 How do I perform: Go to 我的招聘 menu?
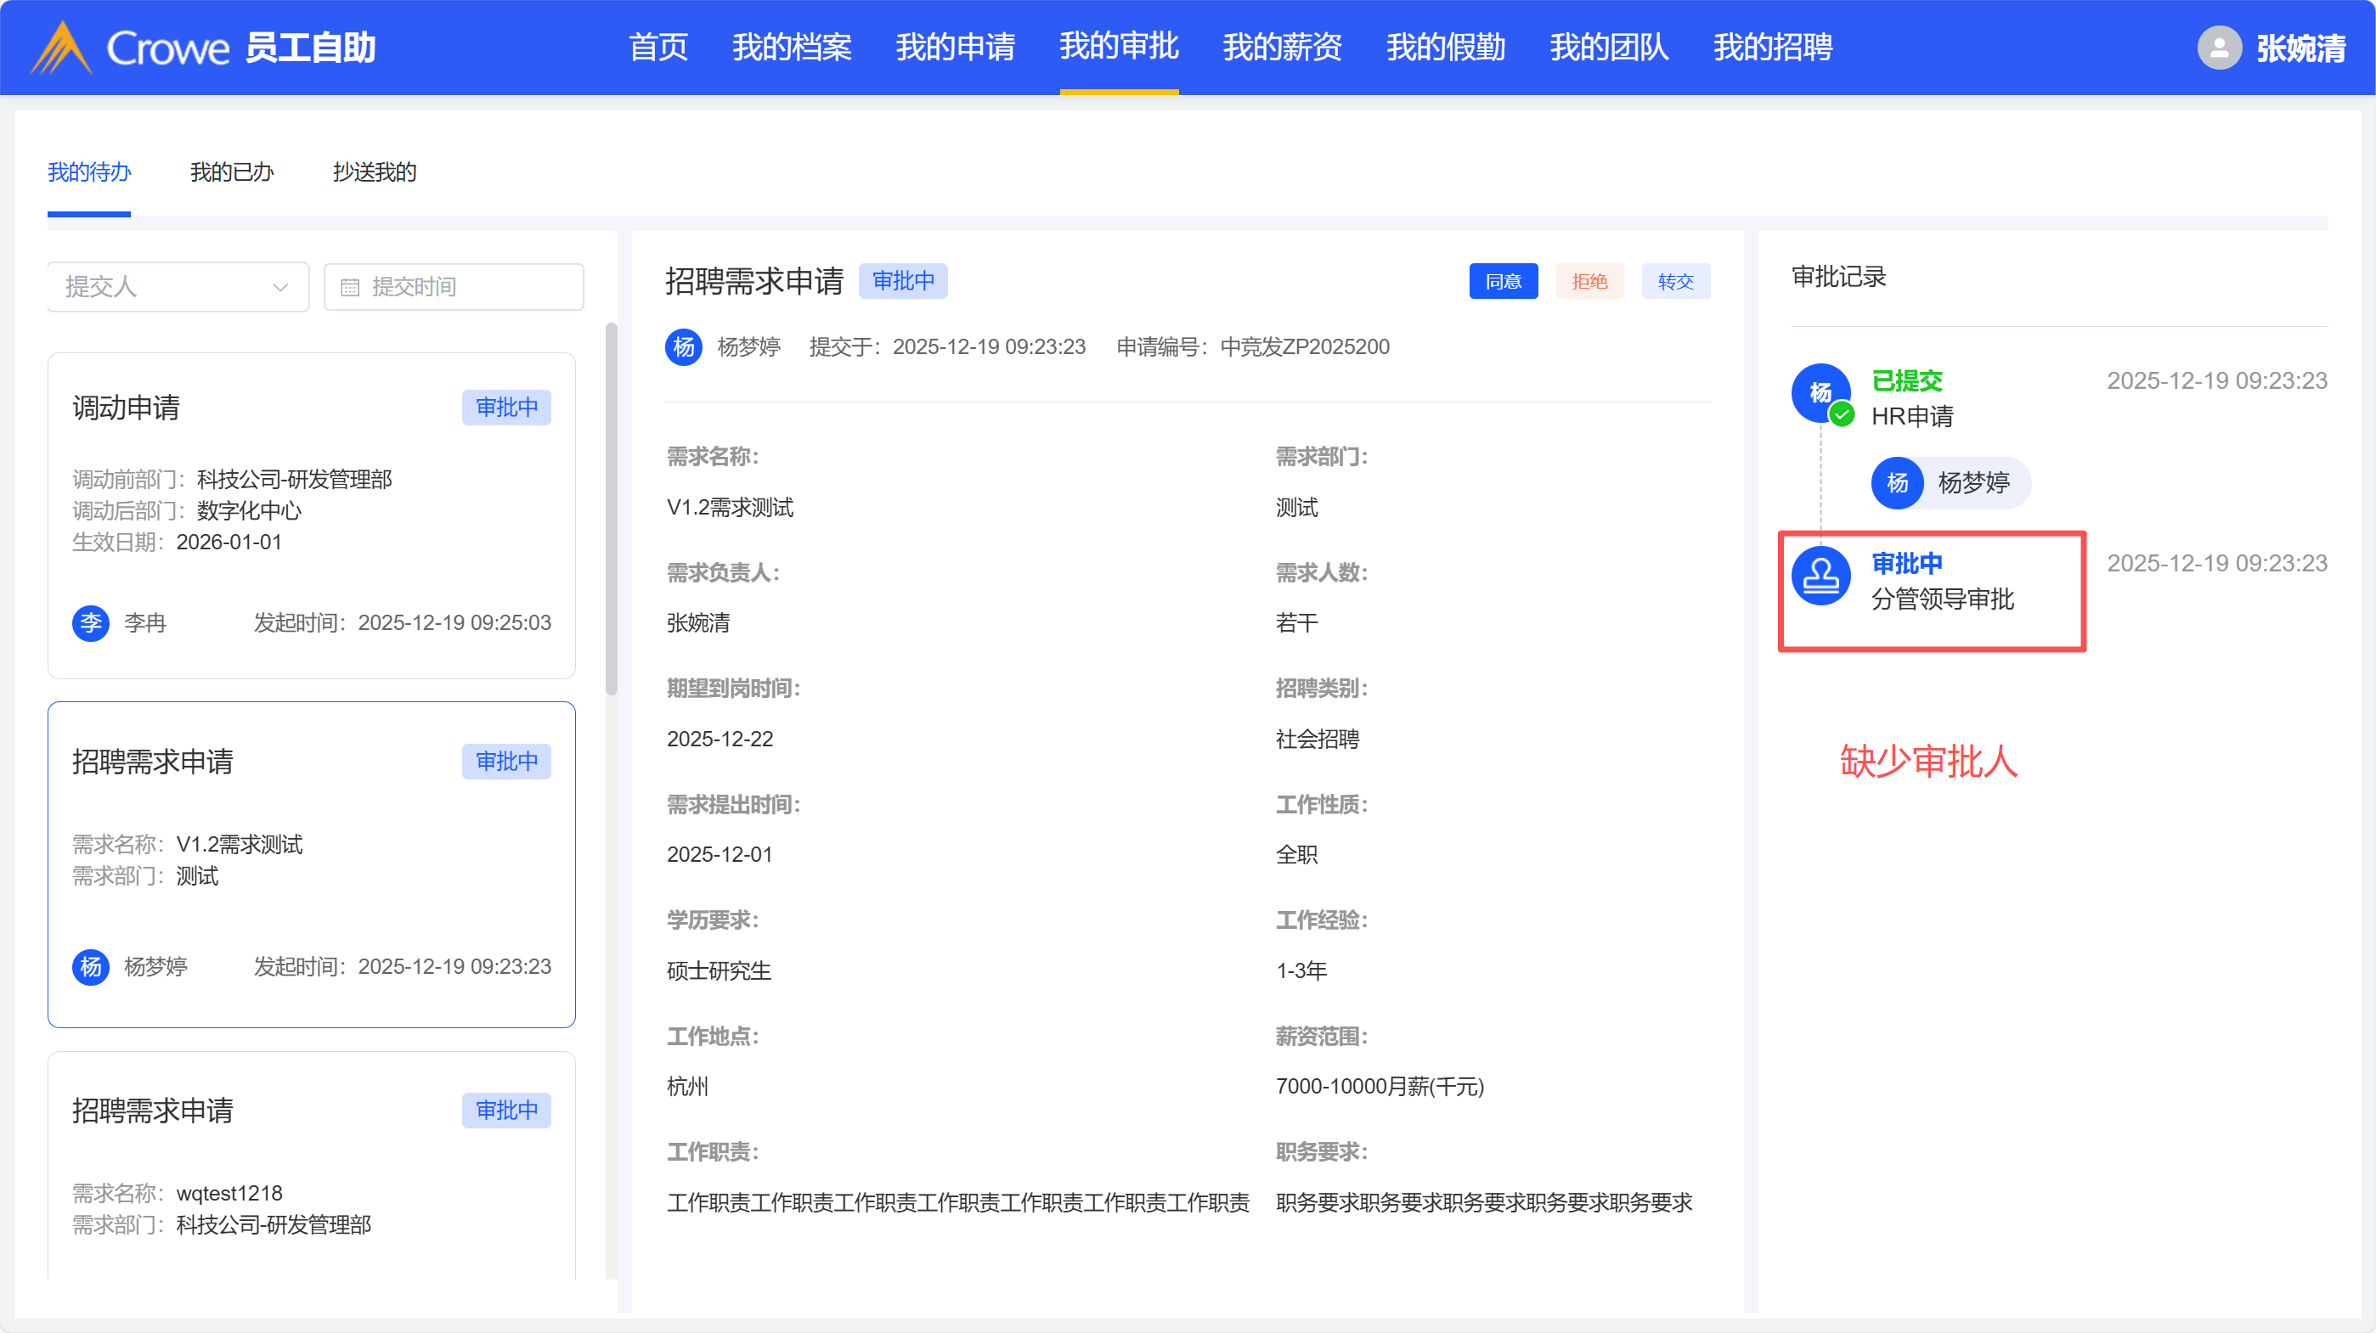coord(1772,48)
